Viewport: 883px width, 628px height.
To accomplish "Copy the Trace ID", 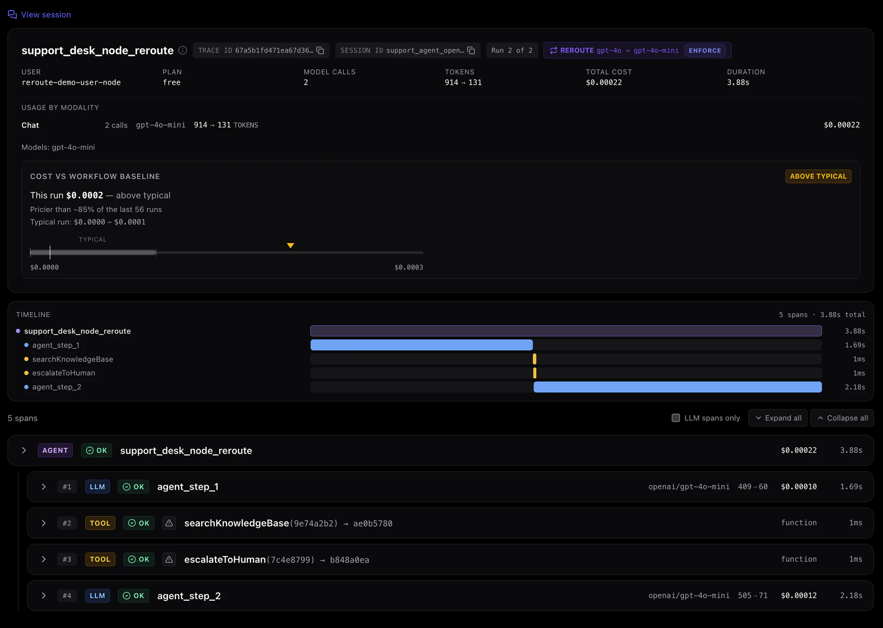I will [321, 50].
